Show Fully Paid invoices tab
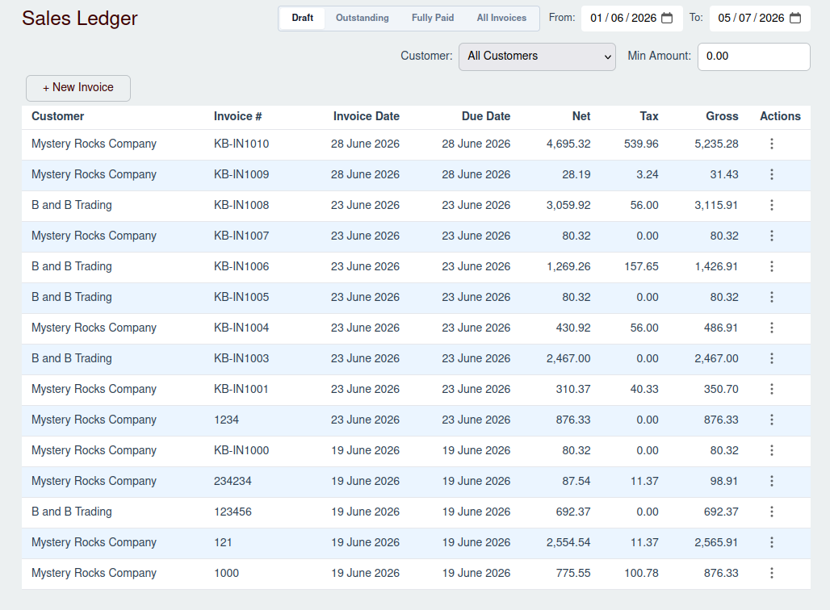Image resolution: width=830 pixels, height=610 pixels. (433, 18)
